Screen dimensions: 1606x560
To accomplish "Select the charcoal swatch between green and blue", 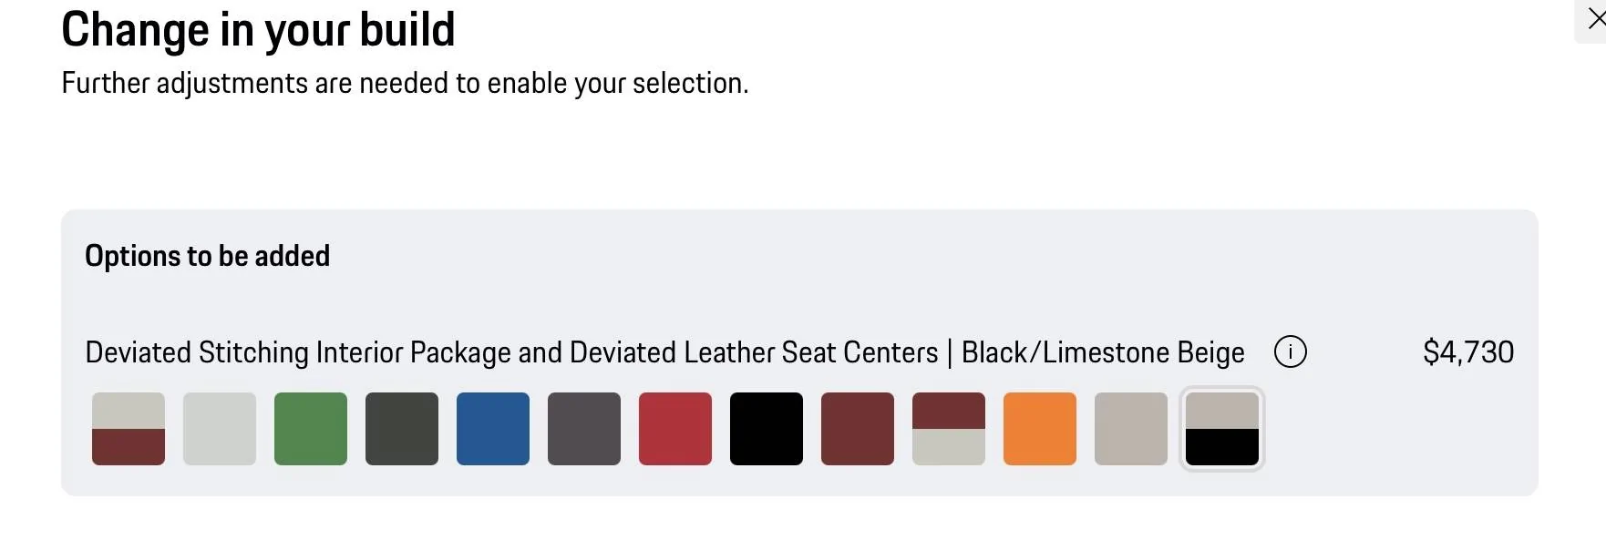I will pyautogui.click(x=402, y=429).
